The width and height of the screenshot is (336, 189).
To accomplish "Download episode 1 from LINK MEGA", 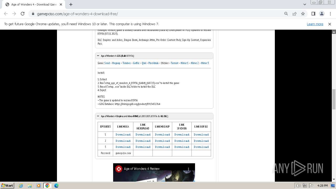I will click(123, 134).
